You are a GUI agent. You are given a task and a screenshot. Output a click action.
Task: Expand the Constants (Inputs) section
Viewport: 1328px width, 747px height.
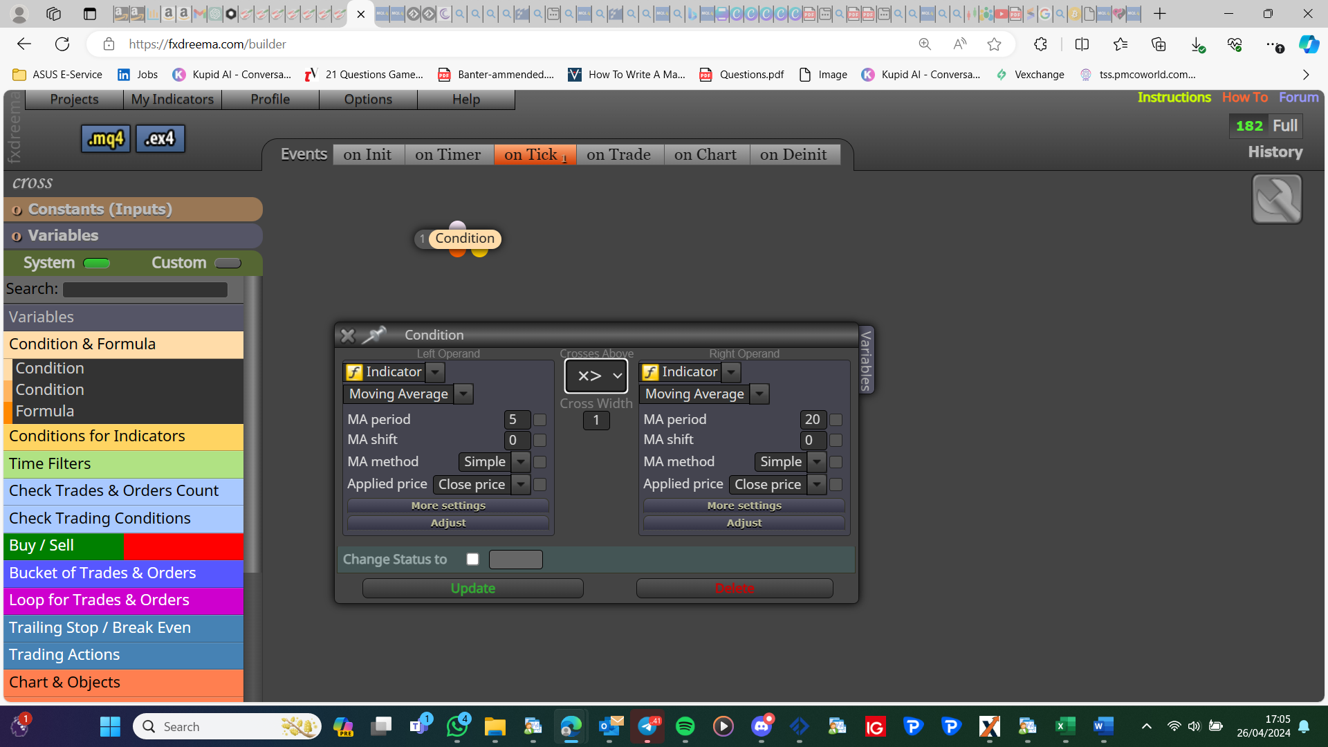[133, 210]
